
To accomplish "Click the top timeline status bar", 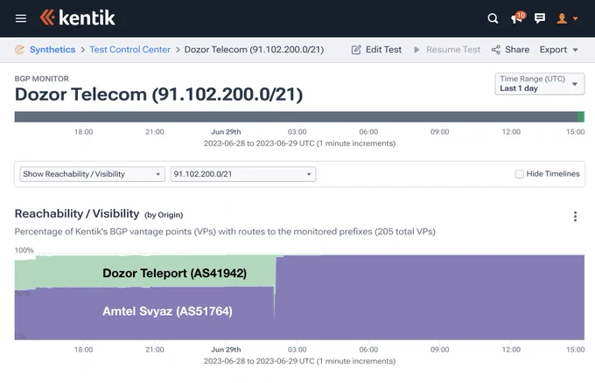I will (299, 117).
